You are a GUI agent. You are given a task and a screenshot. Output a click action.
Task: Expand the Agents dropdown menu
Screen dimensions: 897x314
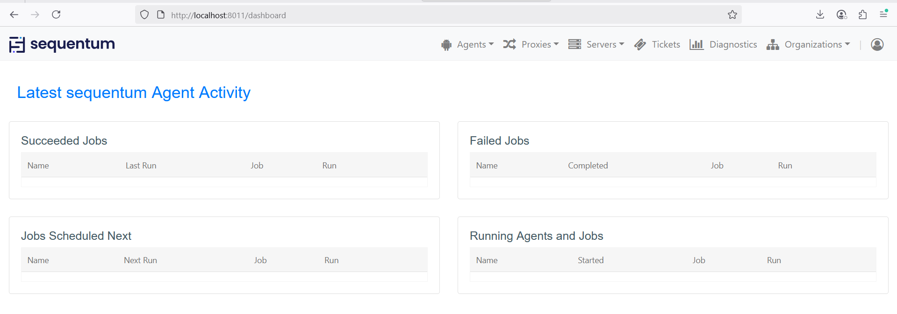pyautogui.click(x=475, y=44)
